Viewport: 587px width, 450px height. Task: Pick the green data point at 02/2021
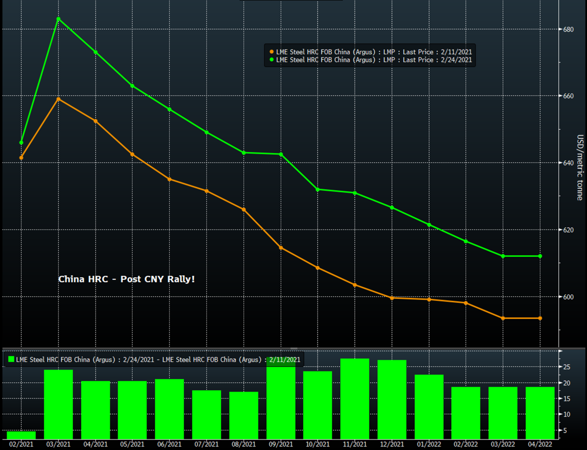tap(21, 142)
